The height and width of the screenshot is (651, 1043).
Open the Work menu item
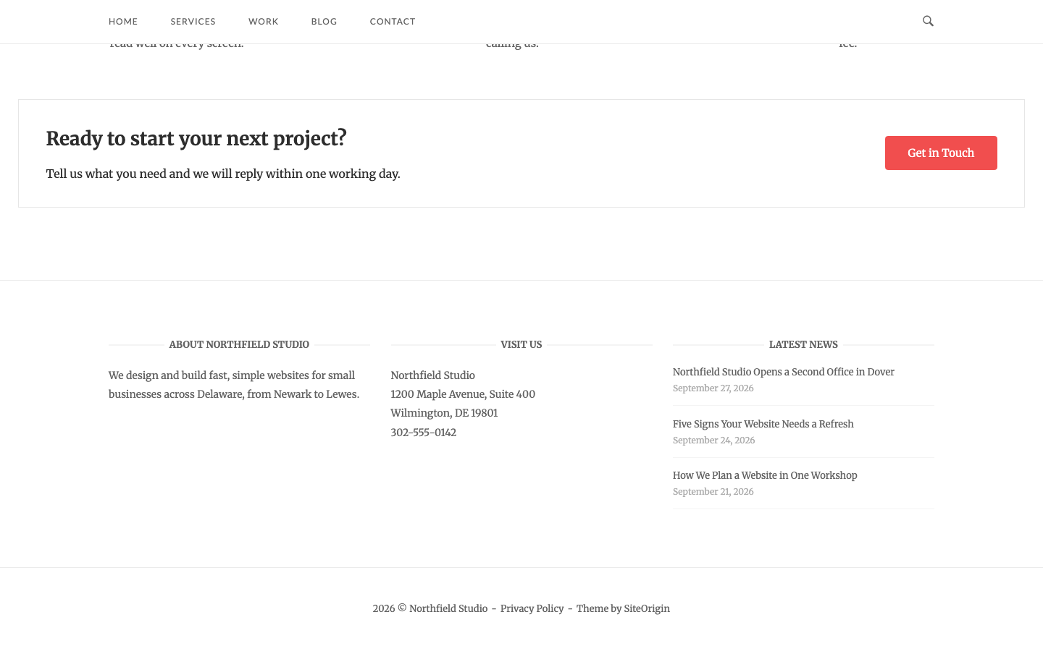(264, 22)
